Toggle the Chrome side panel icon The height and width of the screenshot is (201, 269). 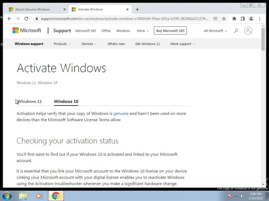(242, 19)
